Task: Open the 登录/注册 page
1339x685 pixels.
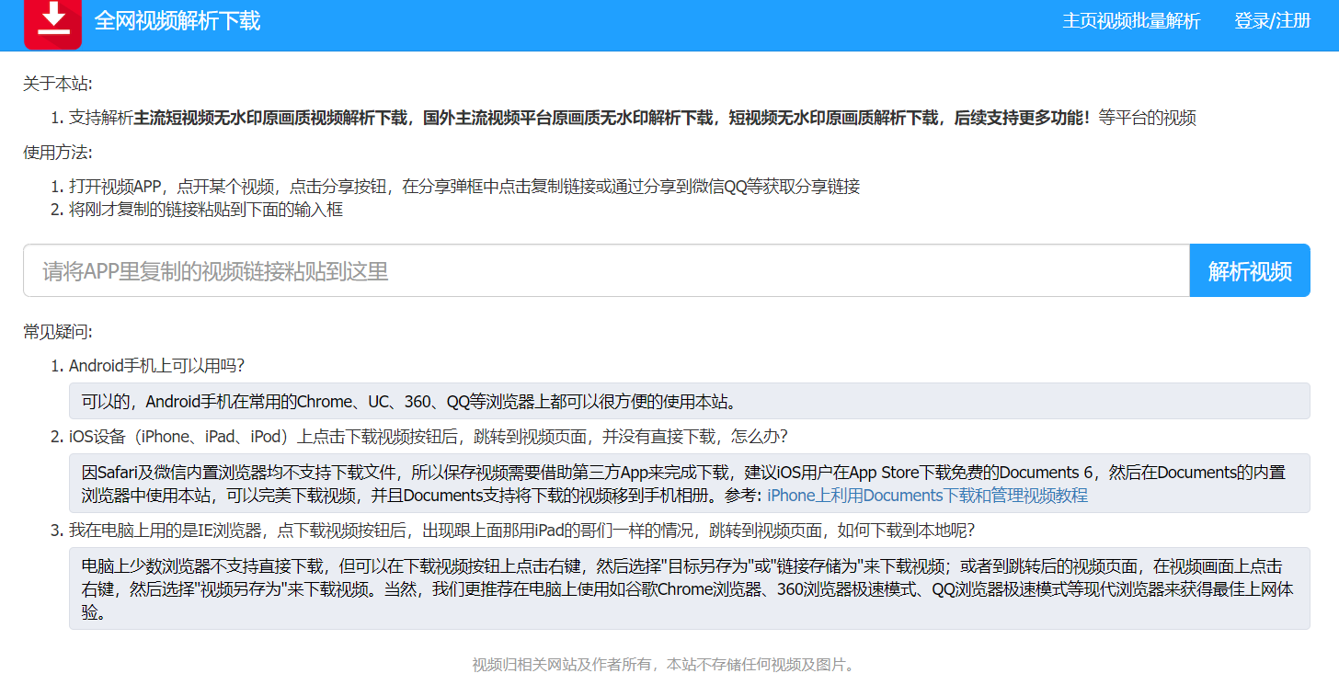Action: point(1272,21)
